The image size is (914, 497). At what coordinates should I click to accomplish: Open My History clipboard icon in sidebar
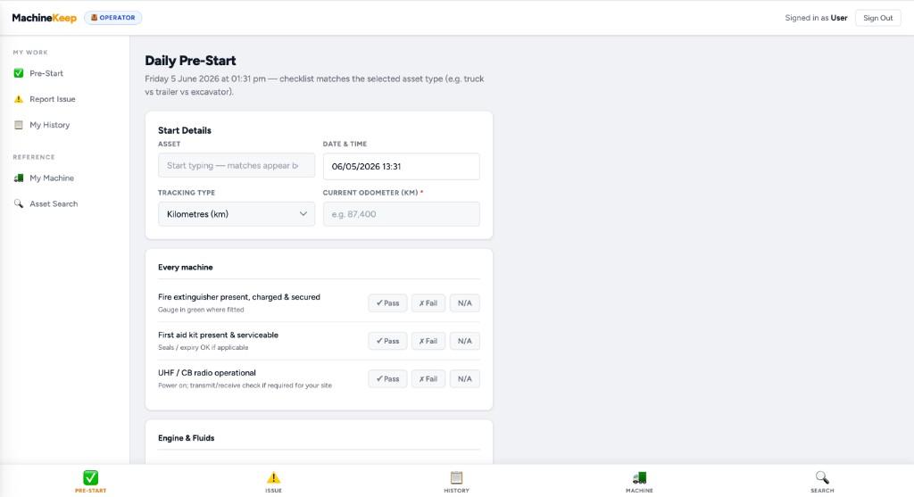[19, 125]
